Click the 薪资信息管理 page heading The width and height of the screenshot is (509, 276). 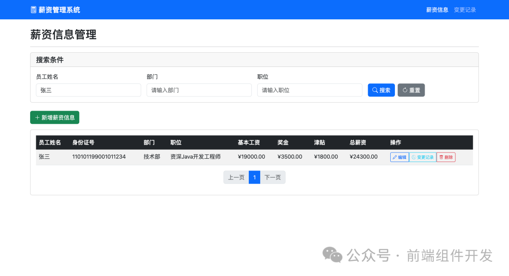click(x=63, y=34)
